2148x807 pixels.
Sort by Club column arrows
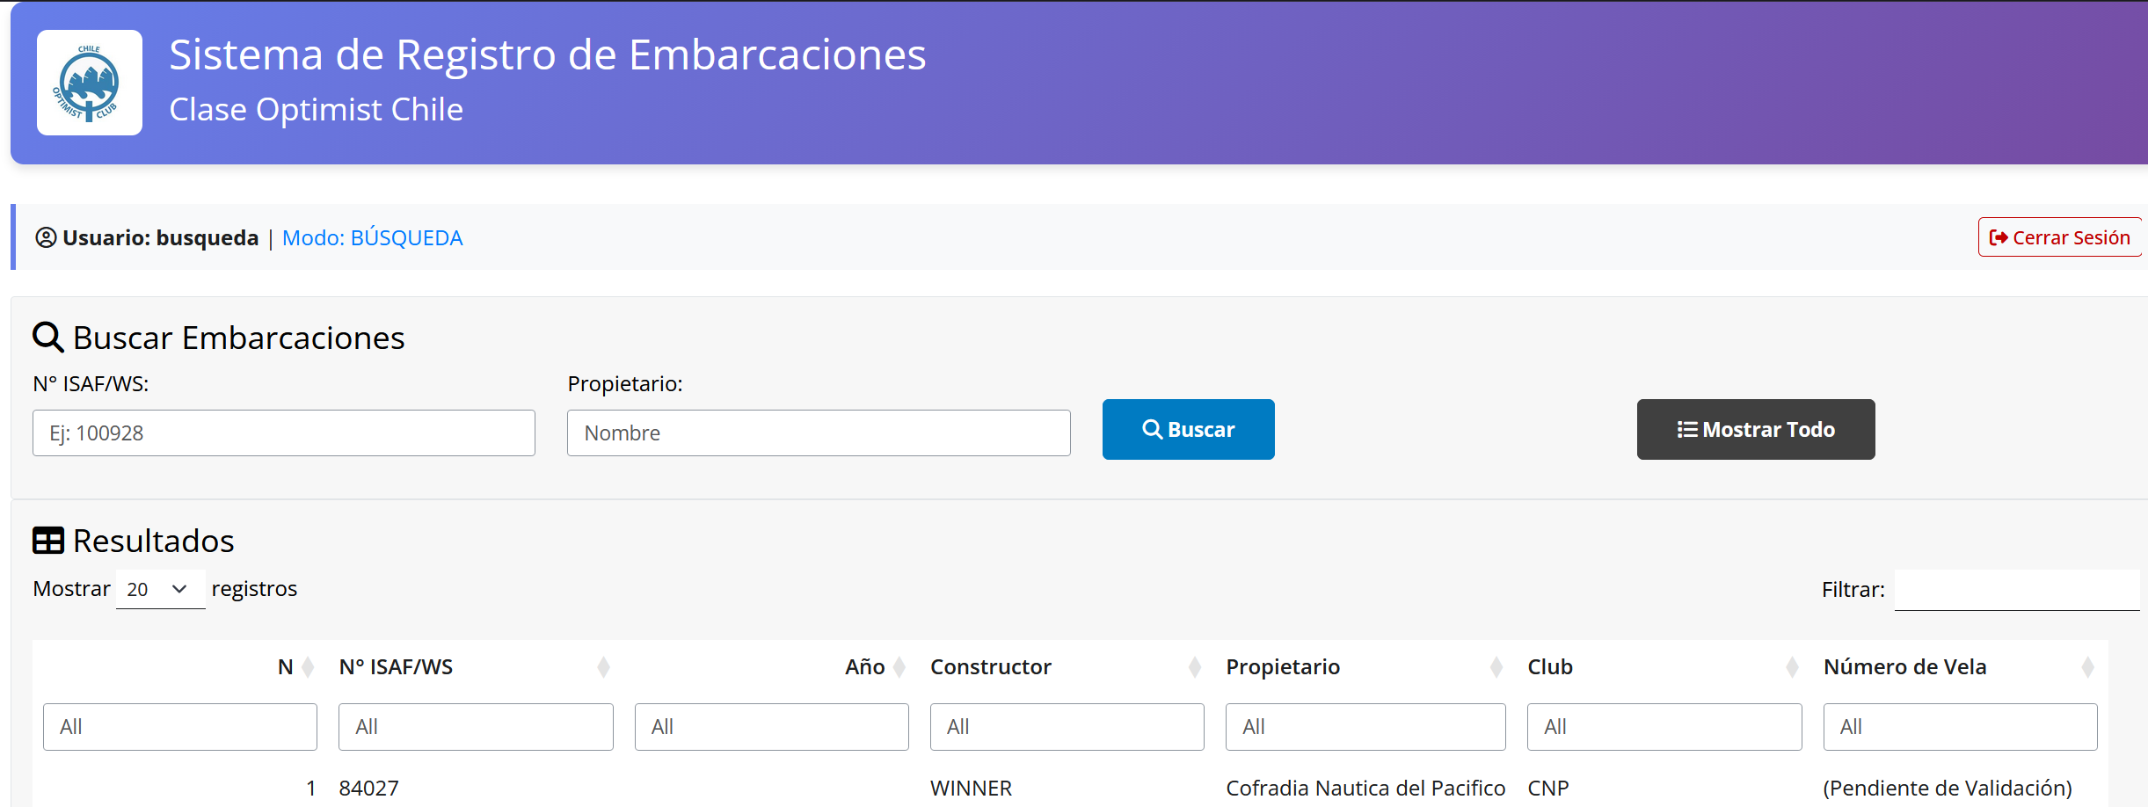1791,667
